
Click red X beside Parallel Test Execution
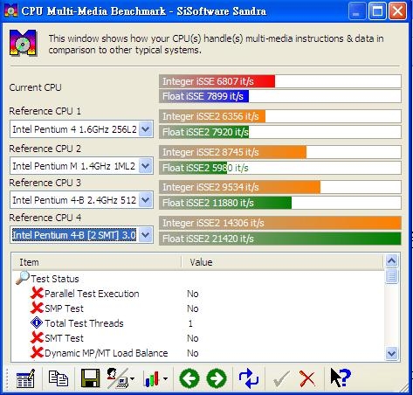37,294
